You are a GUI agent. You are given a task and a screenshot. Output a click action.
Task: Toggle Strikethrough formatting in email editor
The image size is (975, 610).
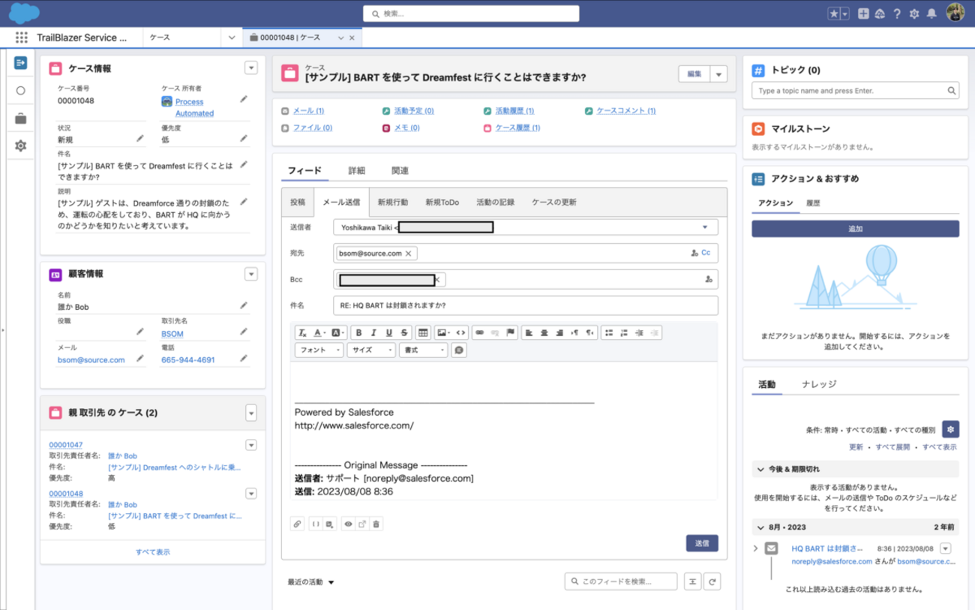(x=404, y=332)
